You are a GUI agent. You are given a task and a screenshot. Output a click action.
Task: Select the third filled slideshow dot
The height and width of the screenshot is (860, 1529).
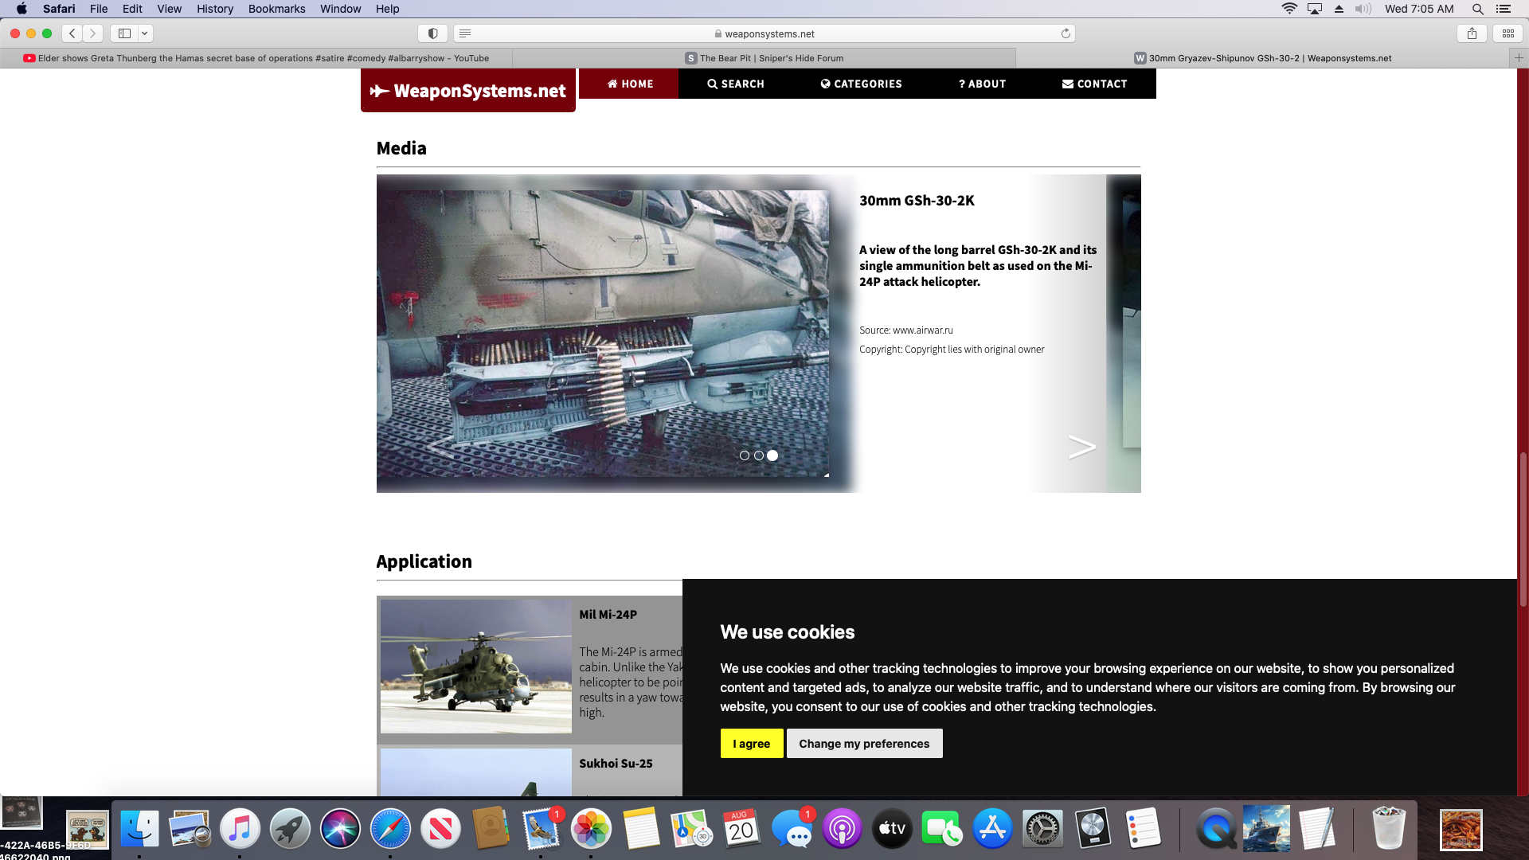tap(772, 455)
